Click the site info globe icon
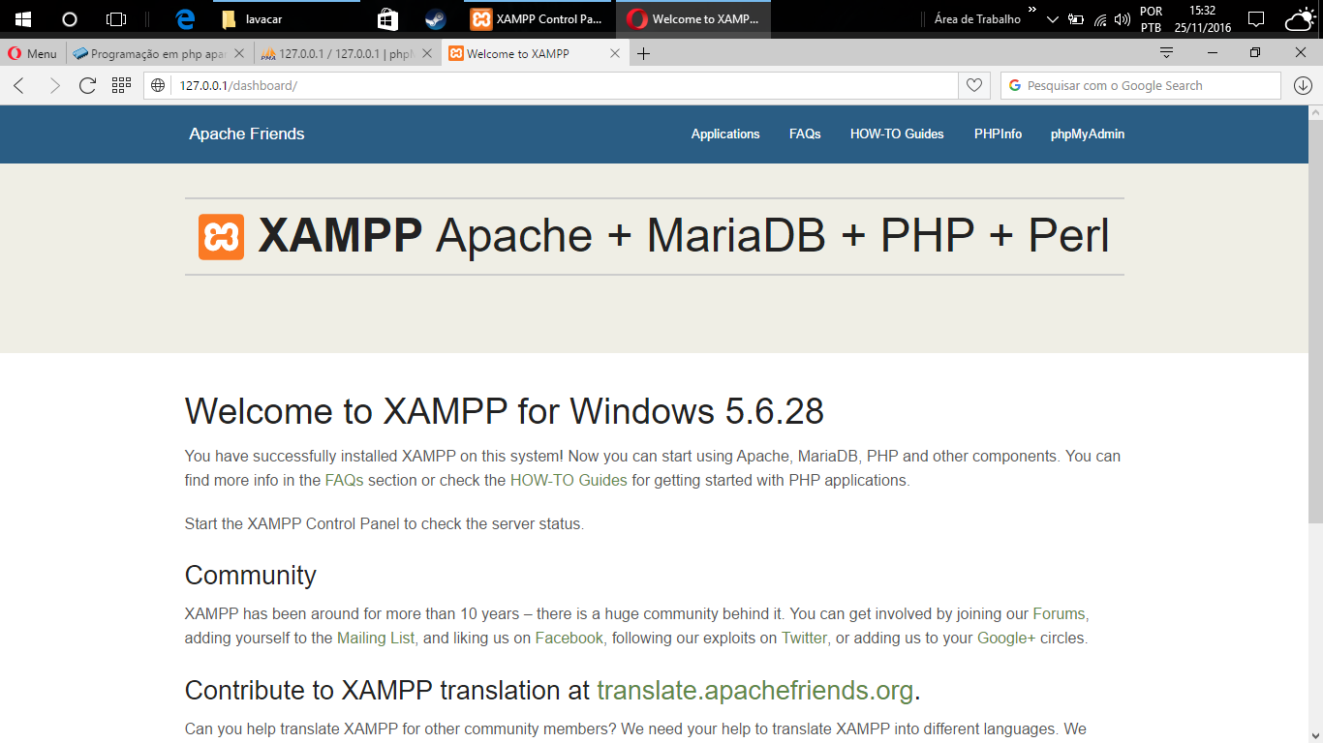 coord(159,85)
